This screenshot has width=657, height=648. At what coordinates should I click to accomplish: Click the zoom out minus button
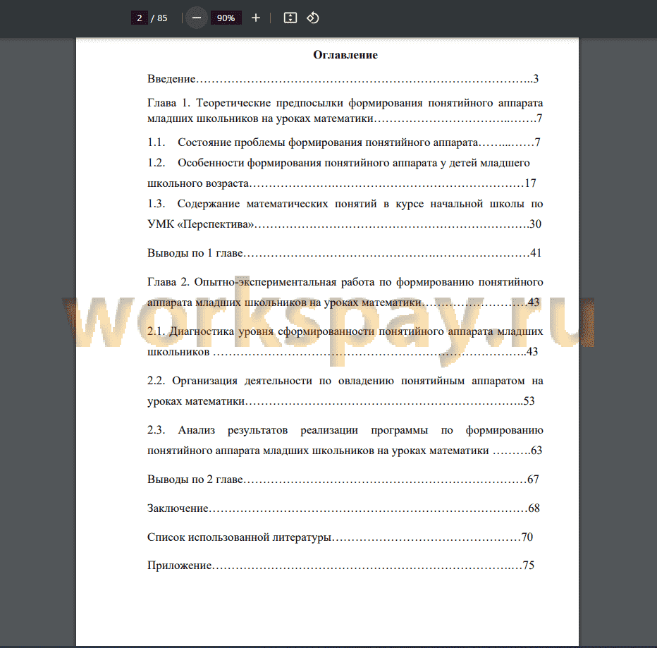(197, 18)
